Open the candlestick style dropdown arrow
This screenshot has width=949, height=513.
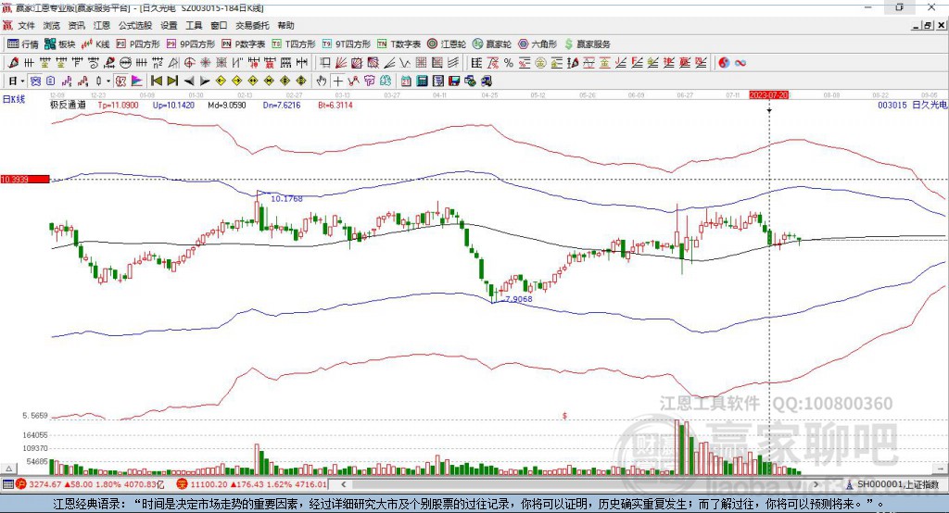tap(108, 81)
